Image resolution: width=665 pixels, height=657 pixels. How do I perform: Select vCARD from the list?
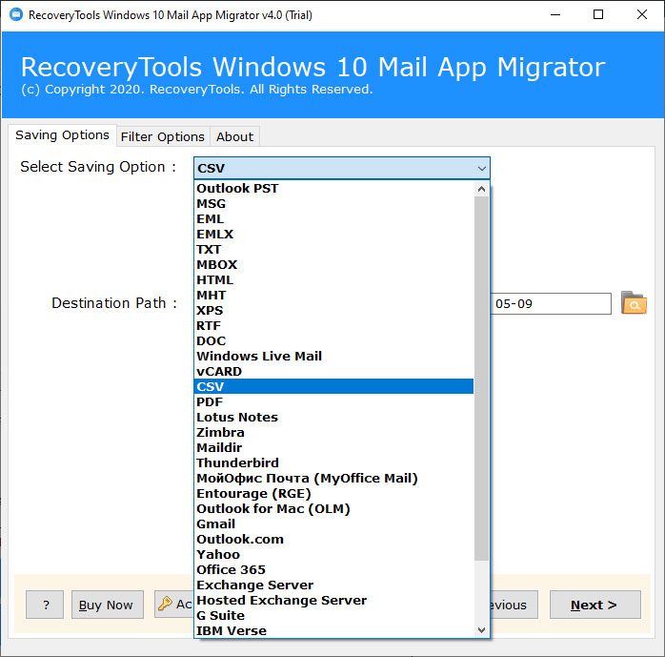pyautogui.click(x=333, y=371)
